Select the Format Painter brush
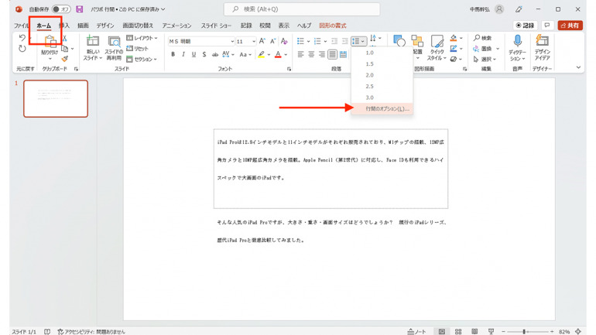The height and width of the screenshot is (335, 596). coord(64,59)
